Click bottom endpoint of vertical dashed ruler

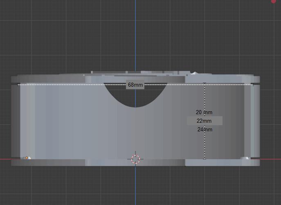coord(205,158)
